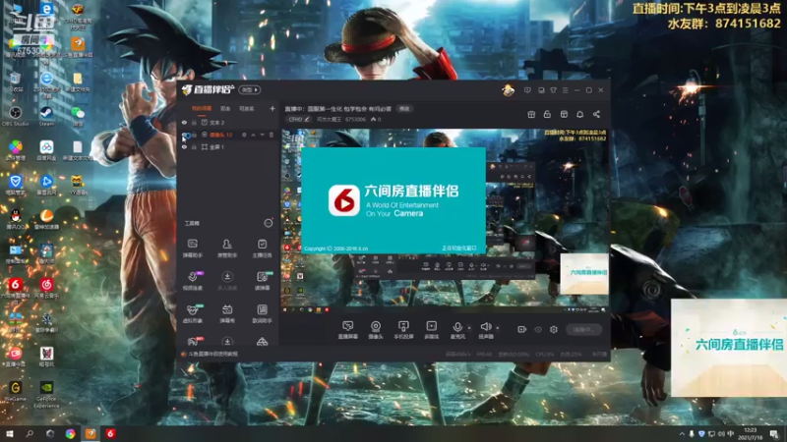Switch to the first (orange) scene tab
The height and width of the screenshot is (442, 787).
(x=202, y=108)
